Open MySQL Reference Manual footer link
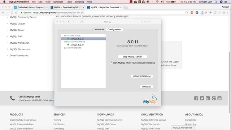This screenshot has height=130, width=231. tap(153, 120)
